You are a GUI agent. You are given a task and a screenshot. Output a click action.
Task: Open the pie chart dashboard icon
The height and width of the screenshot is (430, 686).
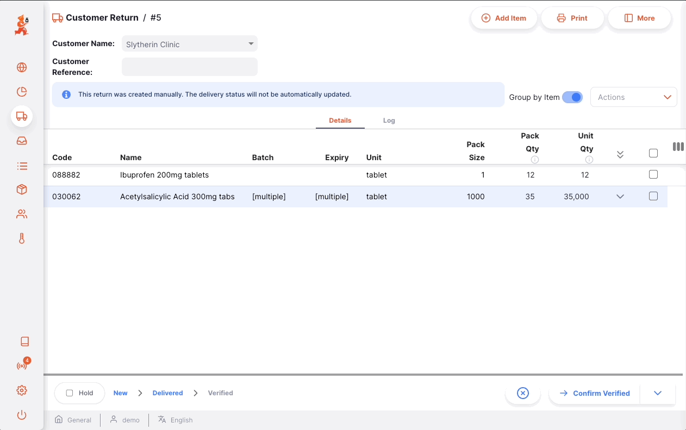pos(22,92)
